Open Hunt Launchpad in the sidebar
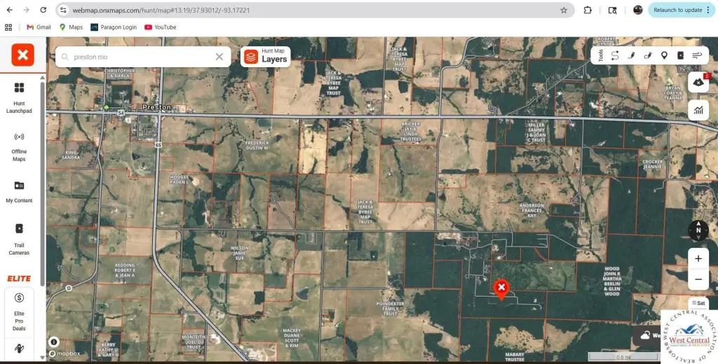Viewport: 718px width, 364px height. pyautogui.click(x=19, y=97)
